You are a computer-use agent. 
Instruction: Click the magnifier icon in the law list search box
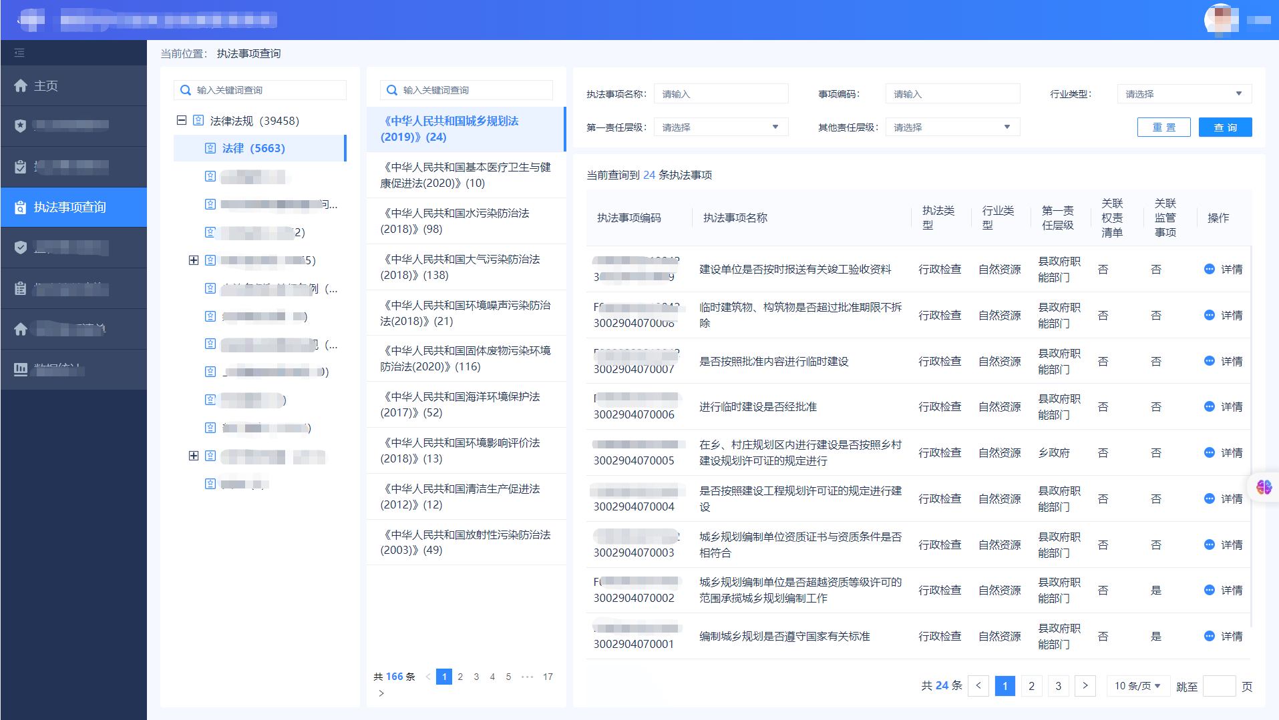tap(392, 89)
